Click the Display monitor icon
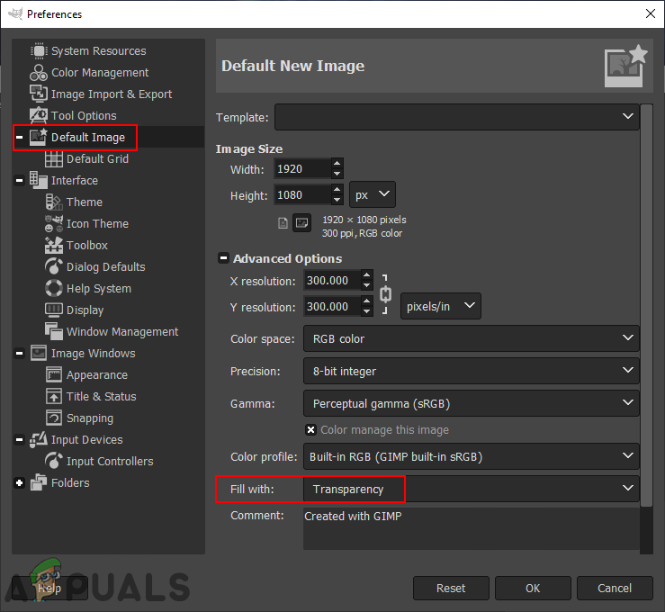665x612 pixels. pyautogui.click(x=54, y=310)
